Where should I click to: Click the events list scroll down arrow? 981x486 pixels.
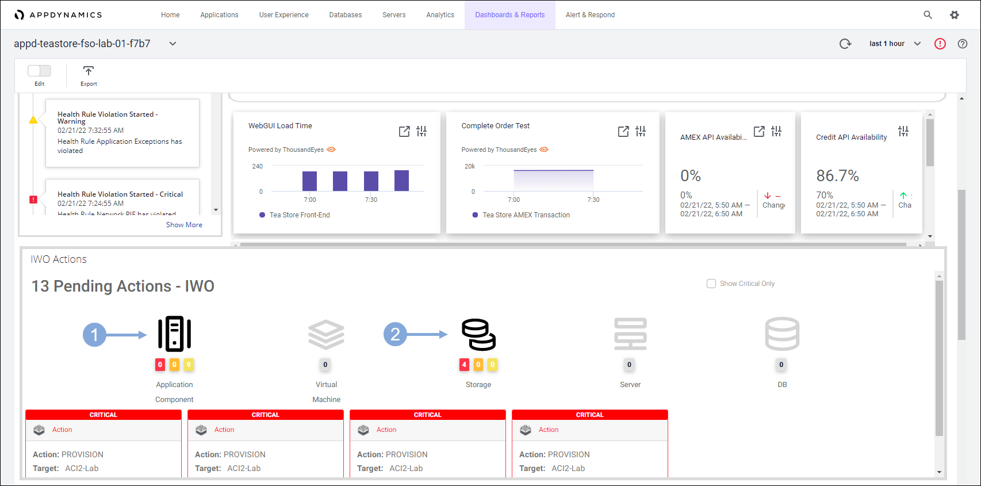coord(216,210)
